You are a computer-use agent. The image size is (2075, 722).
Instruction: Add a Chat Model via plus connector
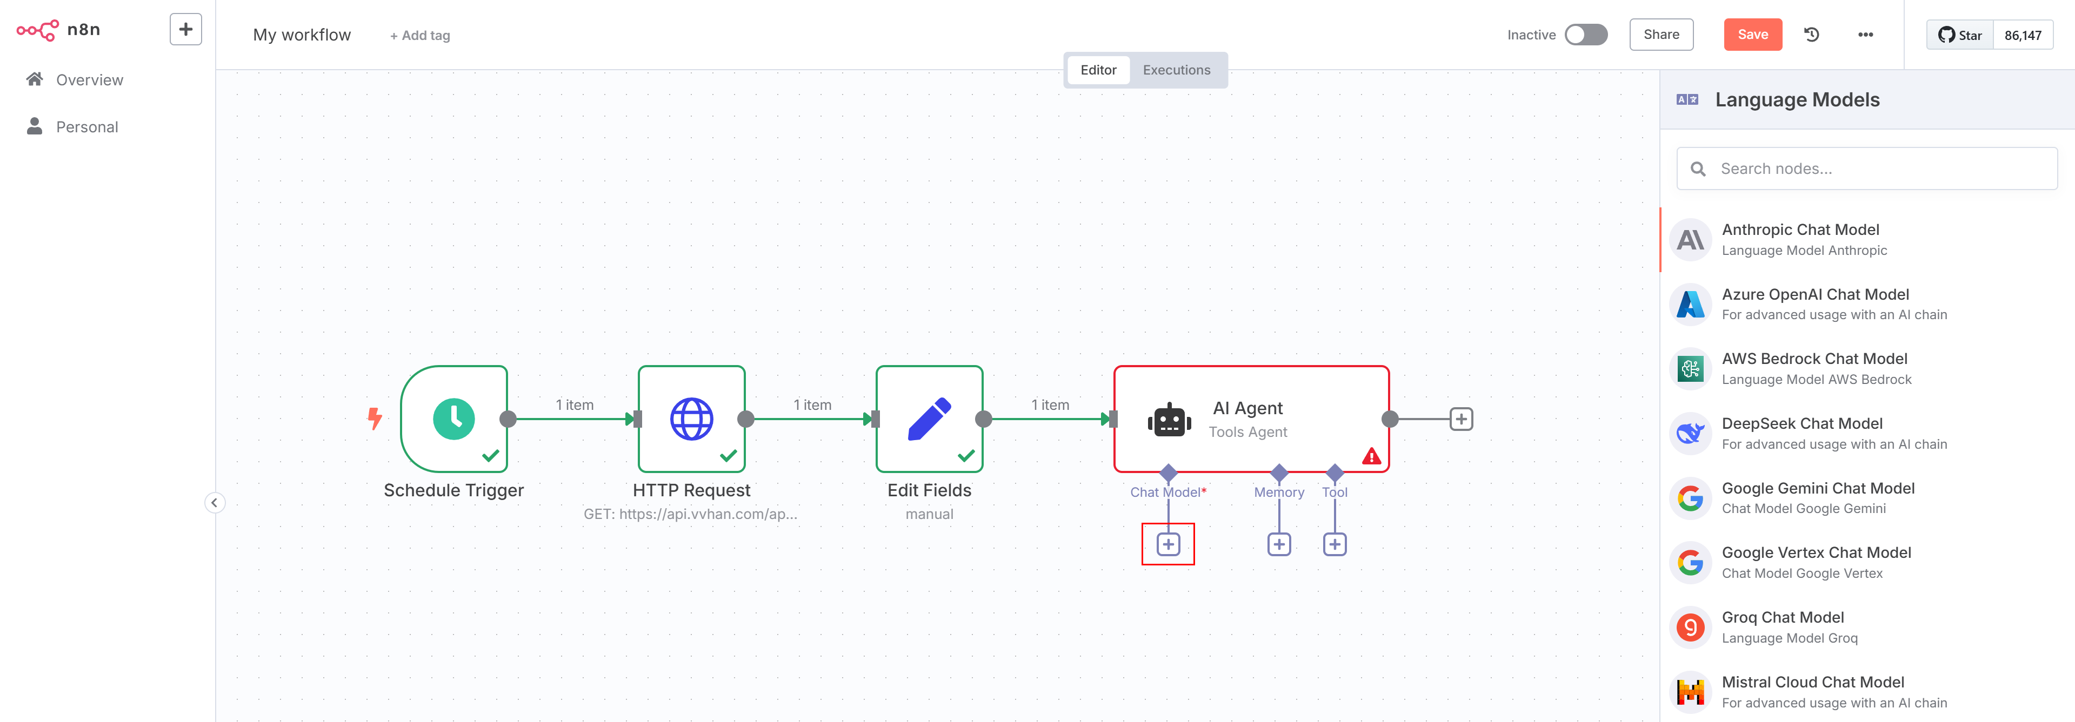click(x=1168, y=544)
